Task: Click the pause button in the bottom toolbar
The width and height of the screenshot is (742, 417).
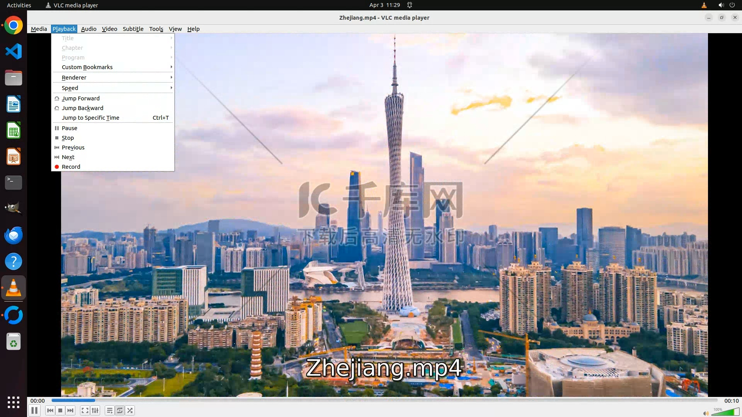Action: point(34,410)
